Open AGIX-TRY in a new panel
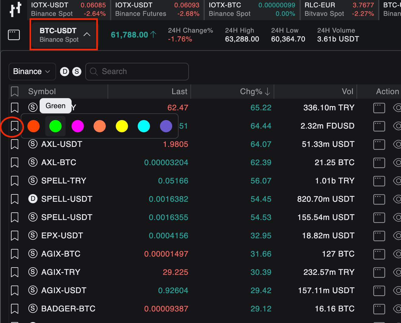 click(x=379, y=272)
